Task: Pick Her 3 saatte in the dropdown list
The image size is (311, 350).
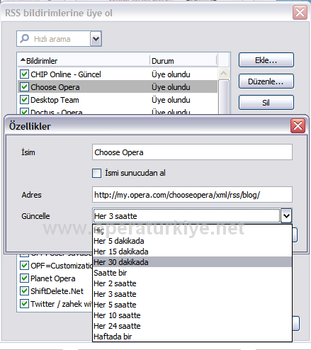Action: (x=192, y=294)
